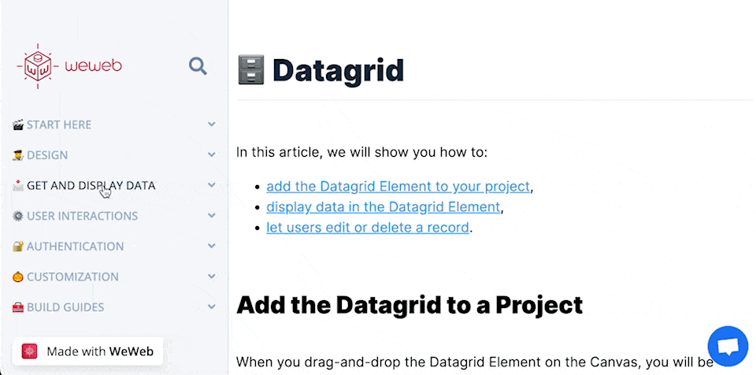Viewport: 756px width, 375px height.
Task: Open search with the magnifier icon
Action: point(198,66)
